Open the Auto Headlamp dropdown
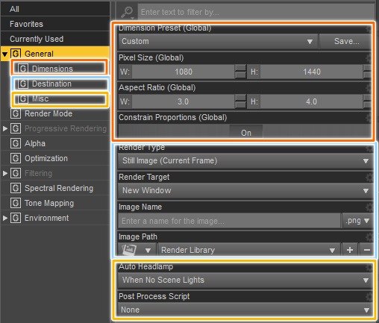The height and width of the screenshot is (323, 379). (x=245, y=280)
